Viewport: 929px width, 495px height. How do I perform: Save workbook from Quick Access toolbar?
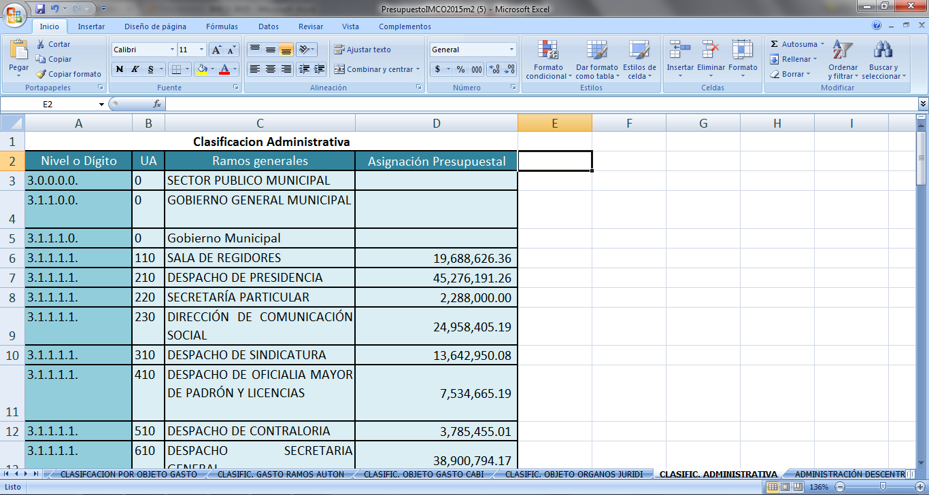[x=40, y=9]
